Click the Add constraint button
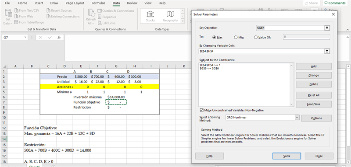Screen dimensions: 351x167 coord(314,66)
